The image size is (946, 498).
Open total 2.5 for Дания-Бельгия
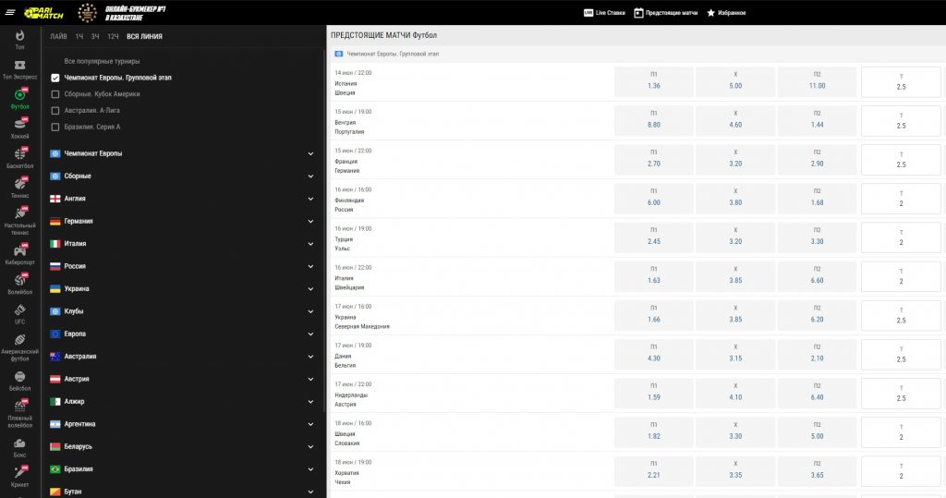901,355
